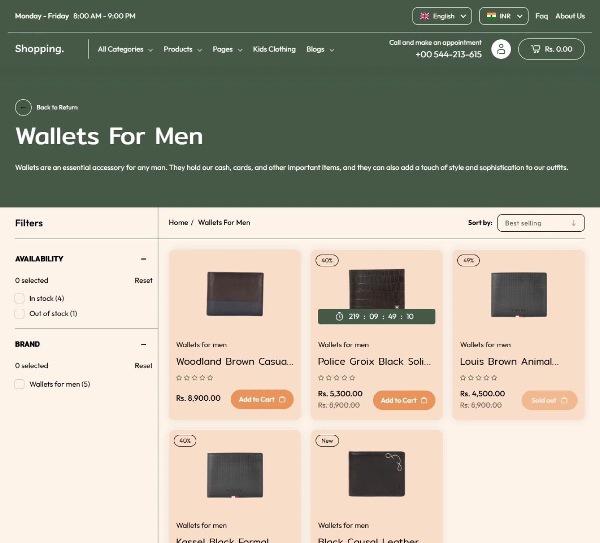Click the India flag icon in currency selector
The image size is (600, 543).
pyautogui.click(x=491, y=16)
